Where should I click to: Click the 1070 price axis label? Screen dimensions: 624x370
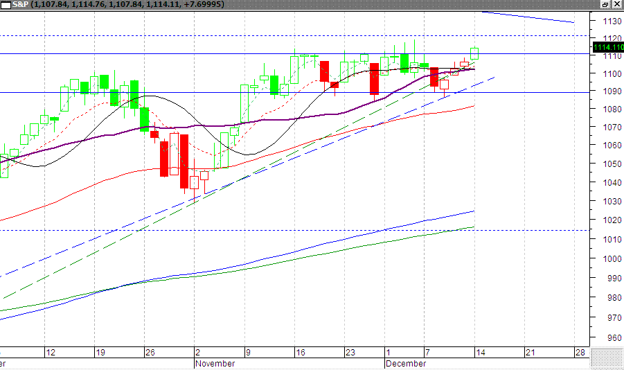[612, 127]
